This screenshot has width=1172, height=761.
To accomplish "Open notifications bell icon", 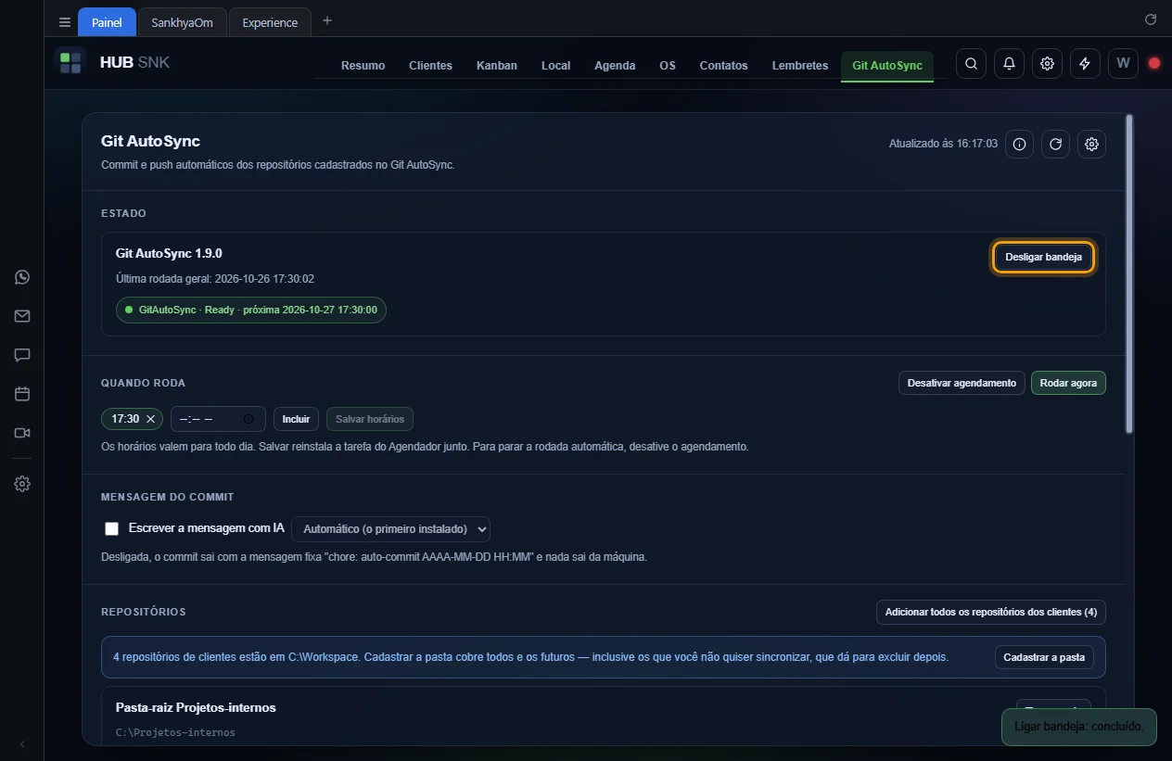I will click(x=1009, y=64).
